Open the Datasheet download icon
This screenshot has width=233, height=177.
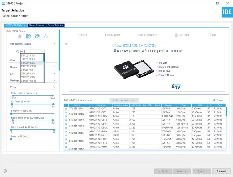(176, 35)
